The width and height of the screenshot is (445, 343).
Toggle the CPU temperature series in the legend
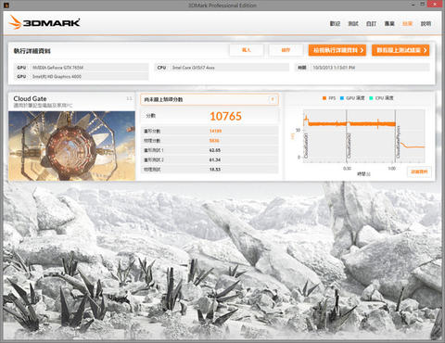pos(382,98)
